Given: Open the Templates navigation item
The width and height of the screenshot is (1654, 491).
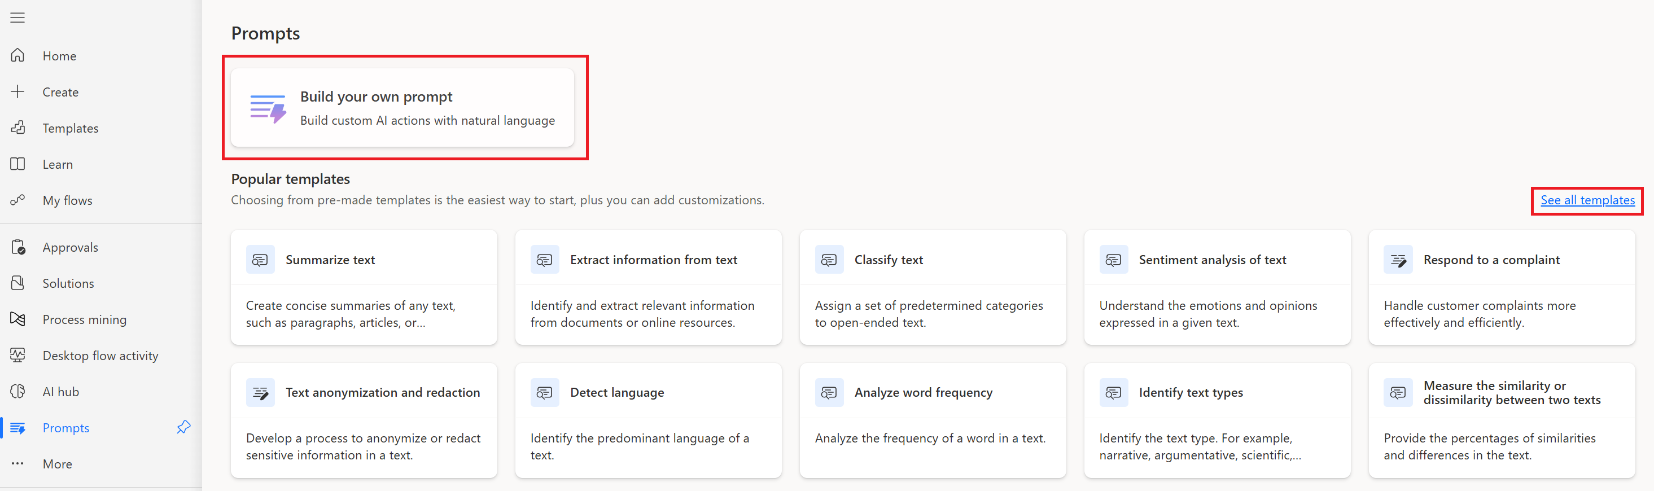Looking at the screenshot, I should [x=70, y=128].
